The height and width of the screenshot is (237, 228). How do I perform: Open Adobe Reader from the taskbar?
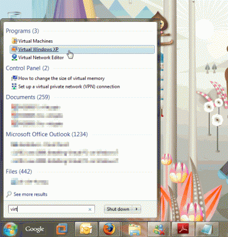point(183,229)
